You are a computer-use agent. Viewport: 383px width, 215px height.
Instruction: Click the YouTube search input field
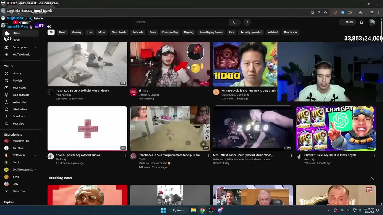click(x=181, y=22)
